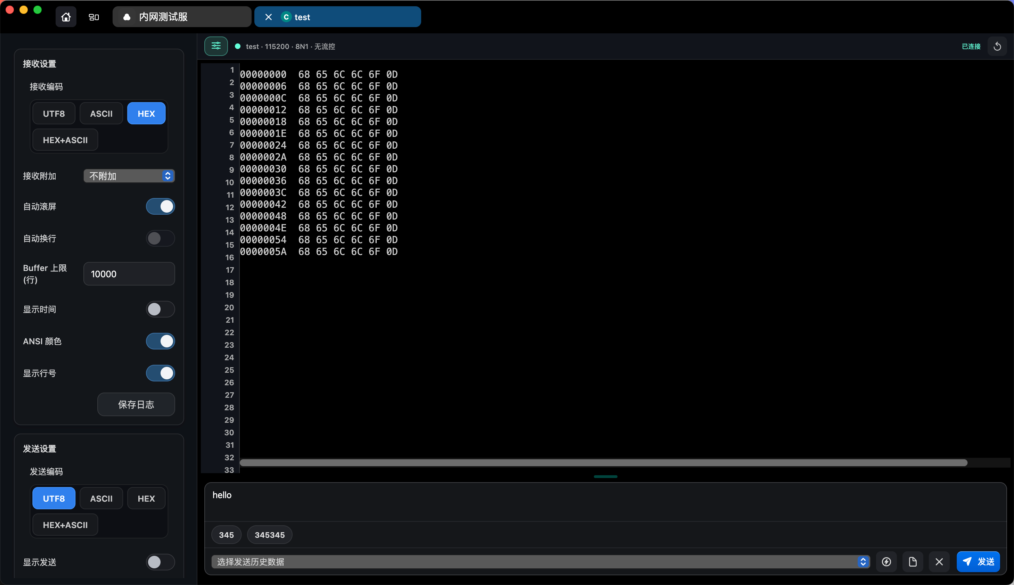Click the home icon in title bar
Image resolution: width=1014 pixels, height=585 pixels.
point(66,17)
